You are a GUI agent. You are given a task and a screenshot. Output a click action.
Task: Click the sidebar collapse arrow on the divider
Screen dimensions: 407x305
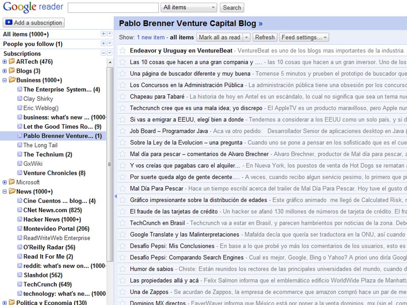(x=115, y=196)
